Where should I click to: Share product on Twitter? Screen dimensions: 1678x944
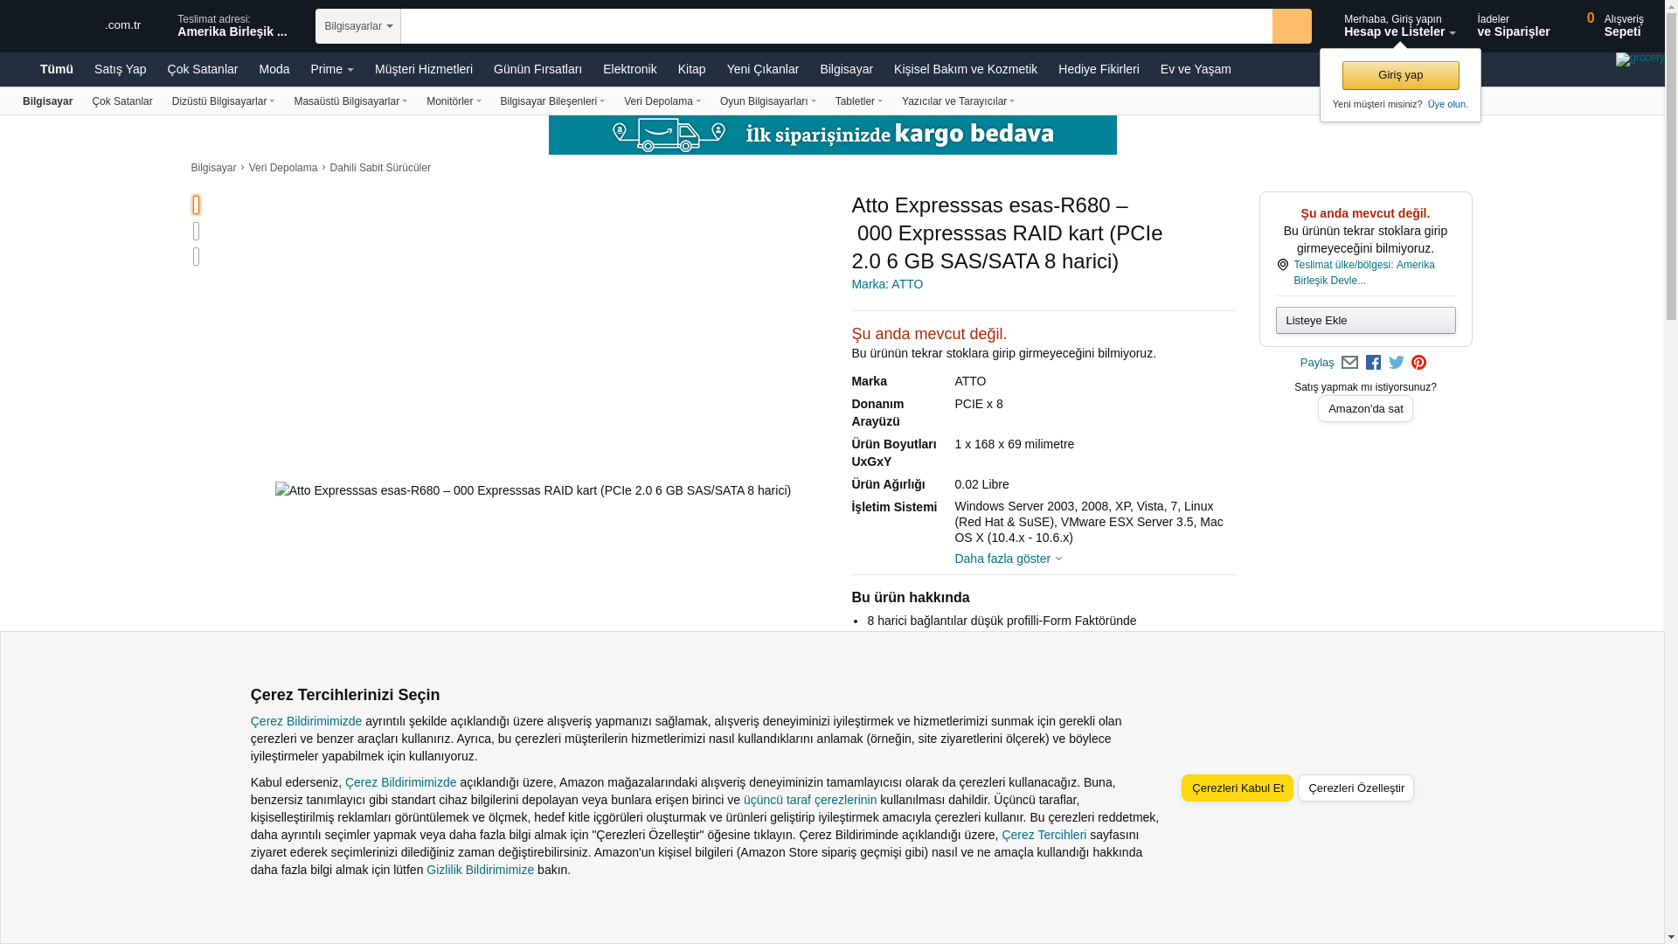pos(1397,363)
